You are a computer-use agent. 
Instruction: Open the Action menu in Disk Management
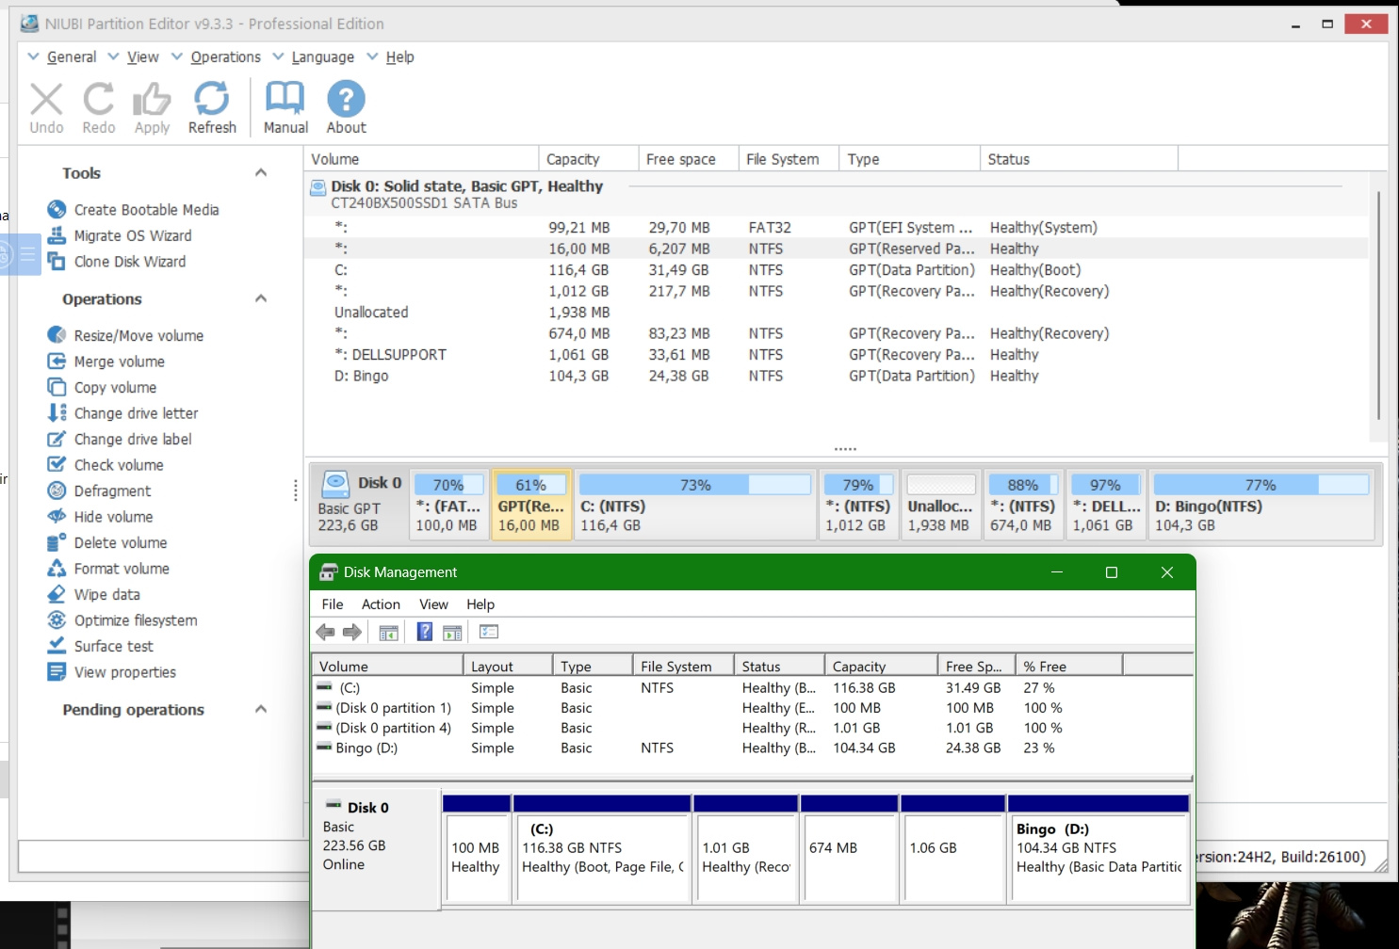381,604
